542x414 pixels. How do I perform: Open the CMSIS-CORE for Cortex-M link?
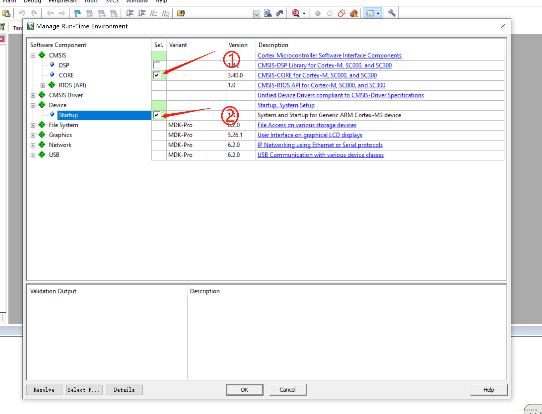coord(317,75)
